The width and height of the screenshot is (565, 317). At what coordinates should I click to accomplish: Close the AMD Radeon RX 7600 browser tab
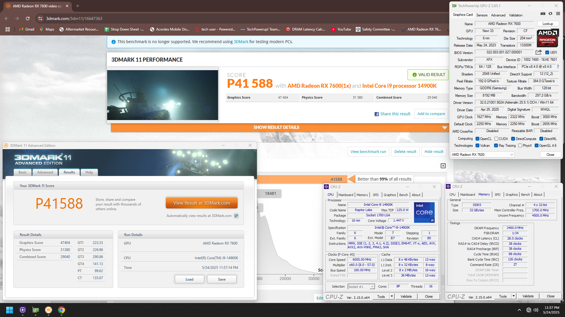(67, 6)
